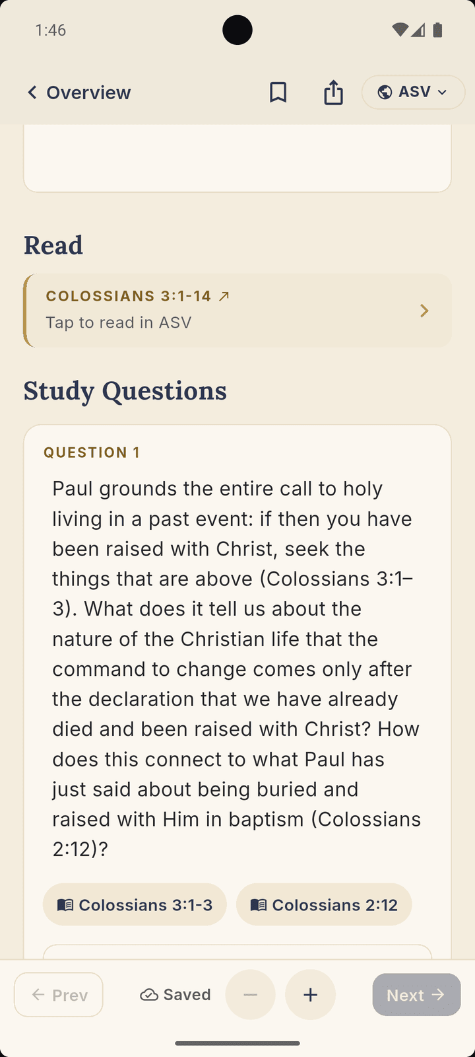Tap the bookmark icon in header
The height and width of the screenshot is (1057, 475).
[x=278, y=92]
